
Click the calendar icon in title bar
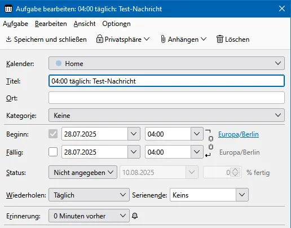tap(8, 8)
